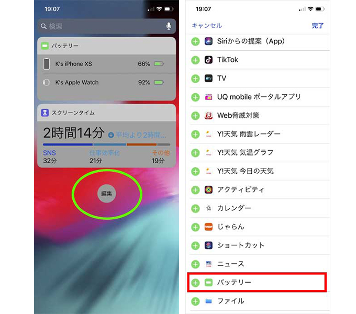This screenshot has height=314, width=356.
Task: Add the じゃらん widget with plus button
Action: click(x=195, y=227)
